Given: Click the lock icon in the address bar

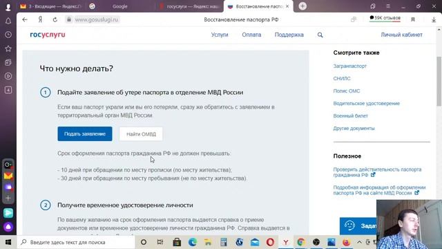Looking at the screenshot, I should tap(69, 19).
